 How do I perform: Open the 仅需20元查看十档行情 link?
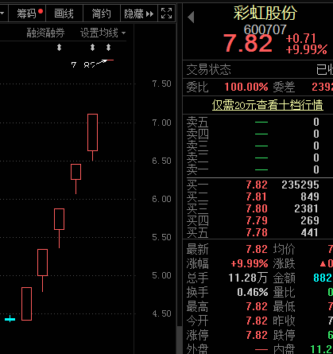268,105
